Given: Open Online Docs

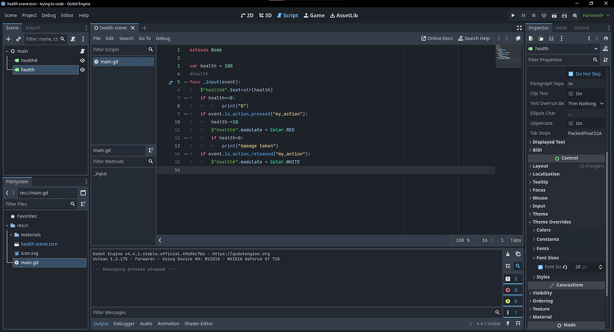Looking at the screenshot, I should [437, 38].
